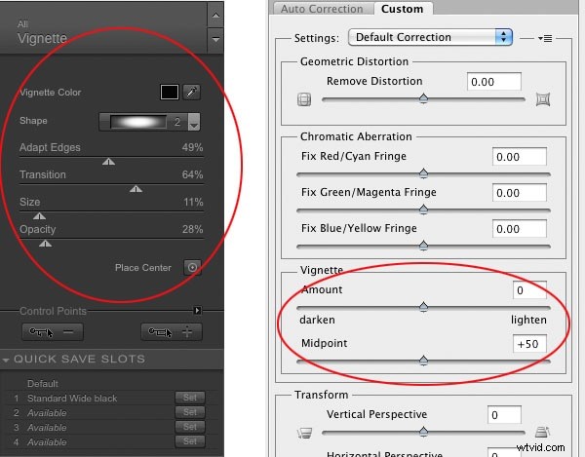The image size is (585, 457).
Task: Click the Fix Green/Magenta Fringe slider handle
Action: tap(423, 209)
